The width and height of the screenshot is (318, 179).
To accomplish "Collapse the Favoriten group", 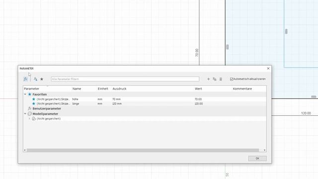I will click(x=25, y=94).
